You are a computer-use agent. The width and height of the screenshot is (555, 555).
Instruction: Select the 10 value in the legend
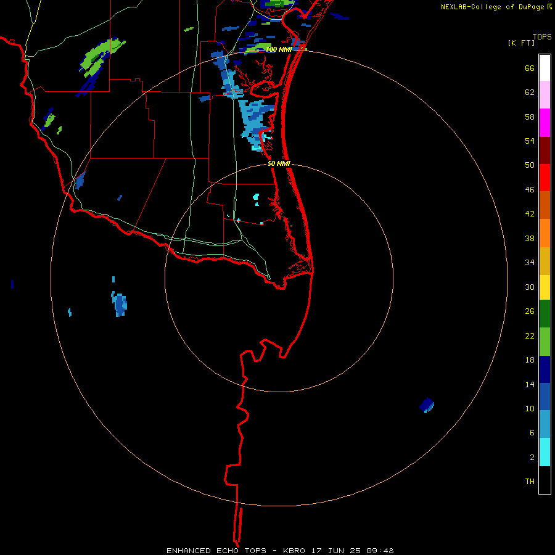530,409
